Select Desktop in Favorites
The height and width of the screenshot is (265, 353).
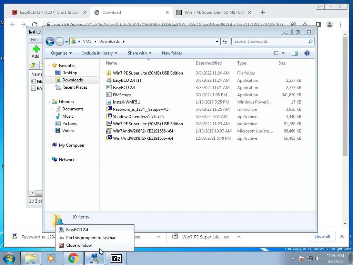coord(70,73)
